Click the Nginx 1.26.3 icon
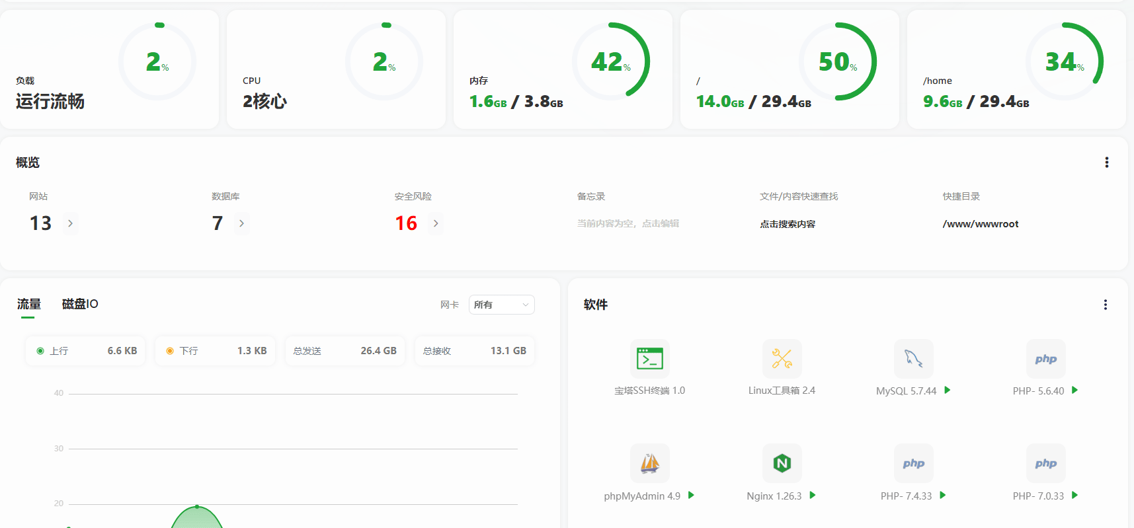 point(782,463)
